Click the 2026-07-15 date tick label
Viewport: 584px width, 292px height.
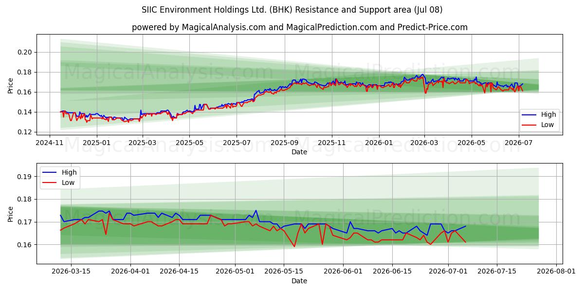[x=497, y=272]
